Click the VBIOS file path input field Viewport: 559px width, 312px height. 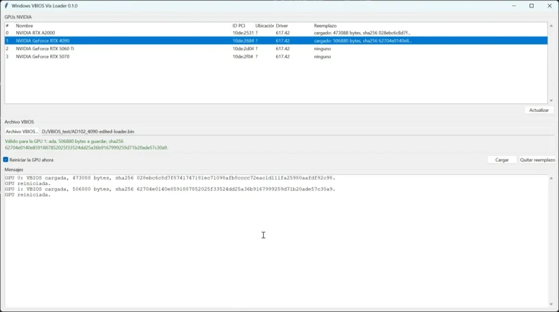(297, 131)
